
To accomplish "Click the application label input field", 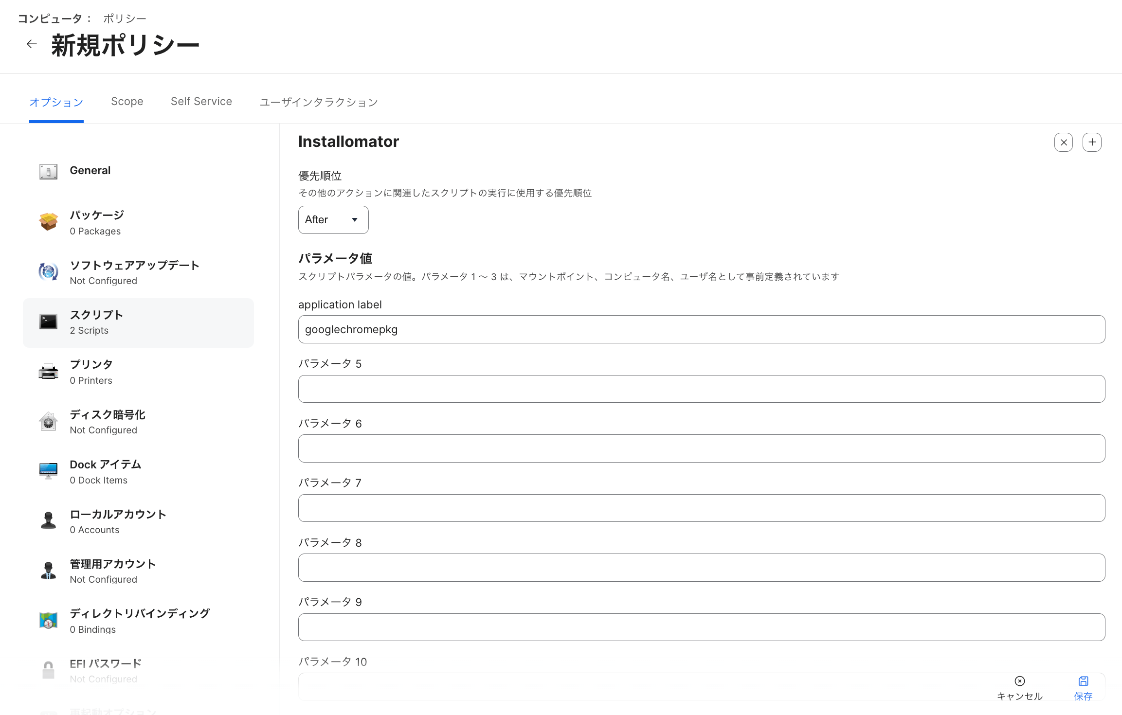I will point(702,329).
